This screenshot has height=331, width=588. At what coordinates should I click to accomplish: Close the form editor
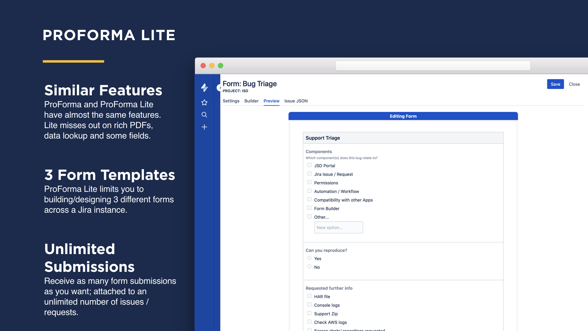(x=574, y=84)
